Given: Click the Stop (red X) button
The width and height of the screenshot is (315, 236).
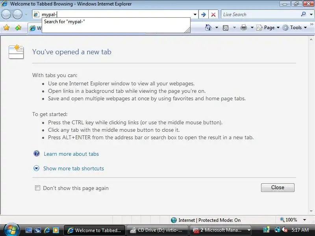Looking at the screenshot, I should pos(213,15).
